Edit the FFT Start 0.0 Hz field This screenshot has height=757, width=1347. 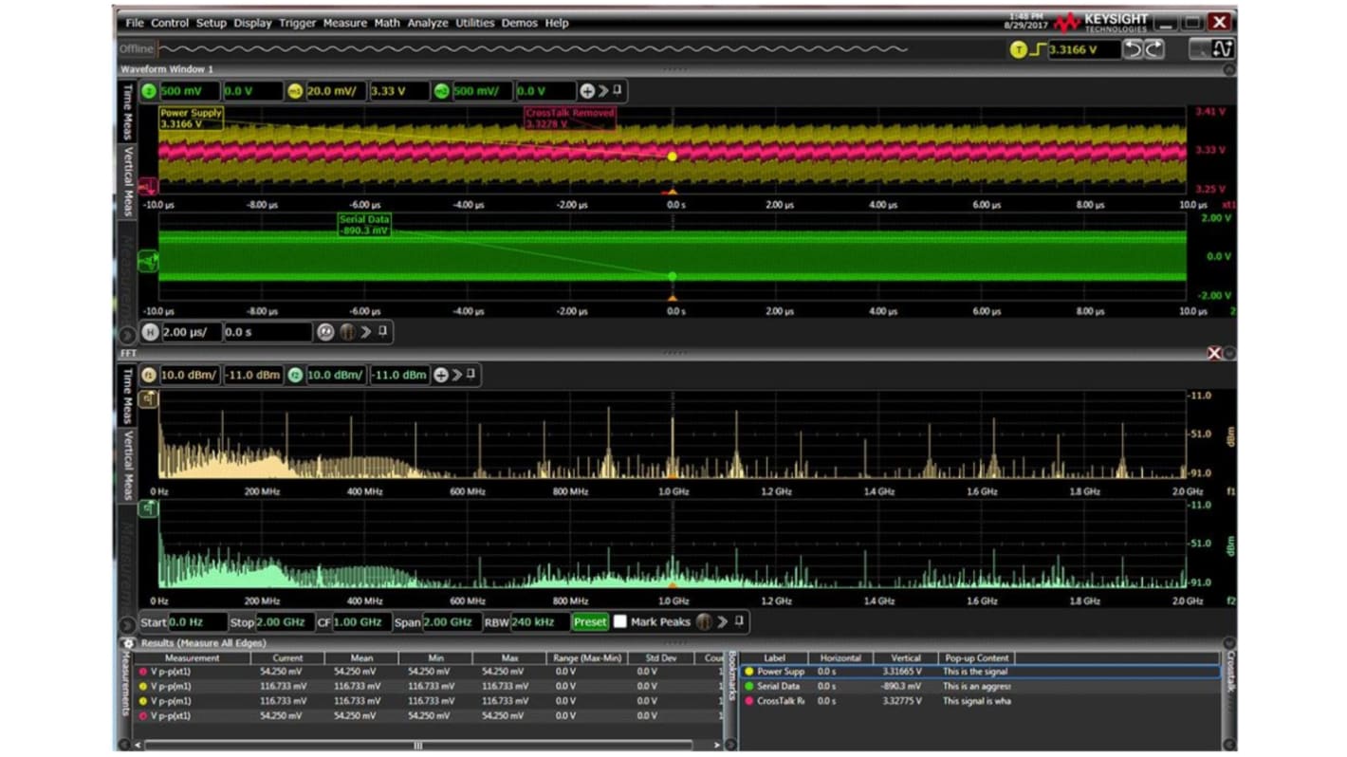tap(197, 622)
